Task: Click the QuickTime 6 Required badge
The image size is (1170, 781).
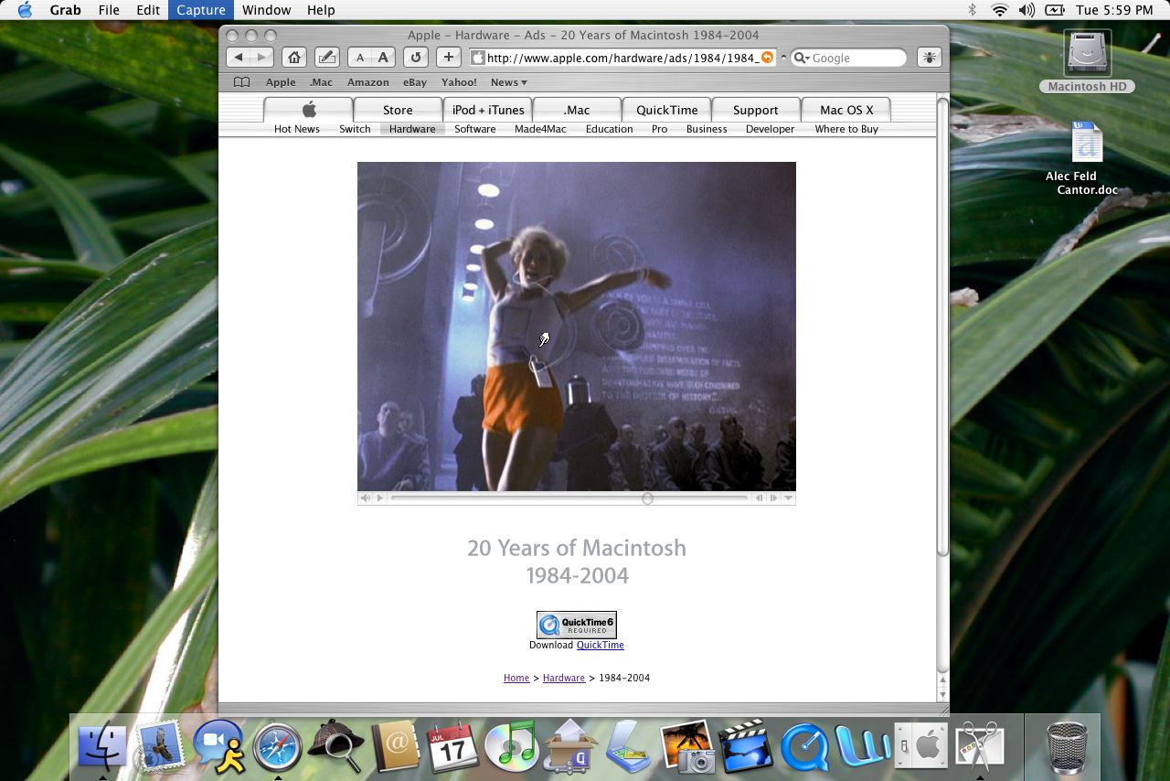Action: (577, 625)
